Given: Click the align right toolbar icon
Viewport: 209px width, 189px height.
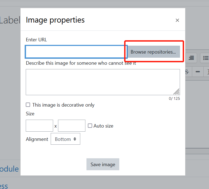Looking at the screenshot, I should [x=191, y=58].
